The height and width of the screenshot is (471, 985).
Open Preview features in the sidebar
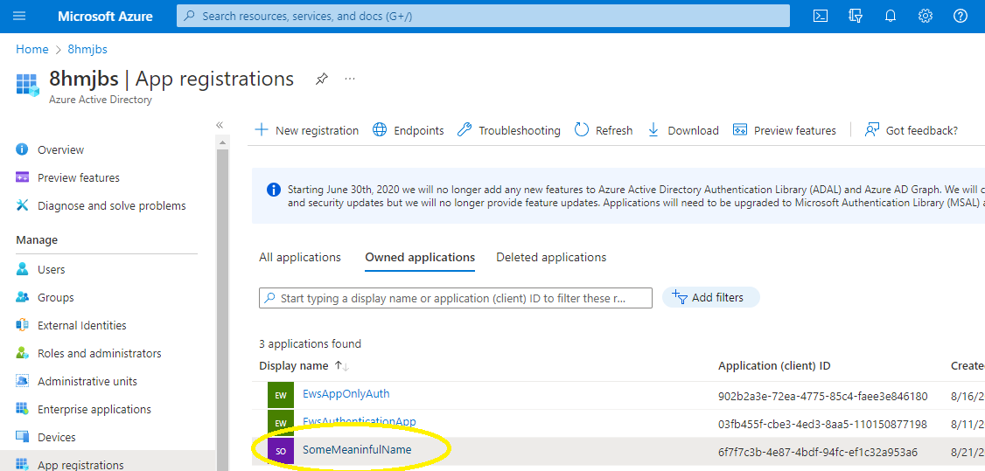click(x=79, y=177)
